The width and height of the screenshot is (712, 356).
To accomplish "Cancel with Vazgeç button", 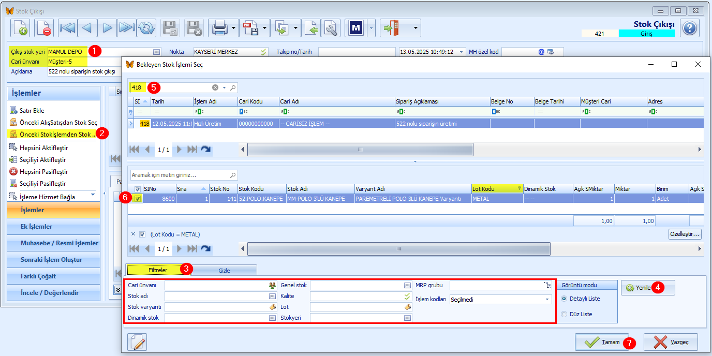I will (x=671, y=342).
